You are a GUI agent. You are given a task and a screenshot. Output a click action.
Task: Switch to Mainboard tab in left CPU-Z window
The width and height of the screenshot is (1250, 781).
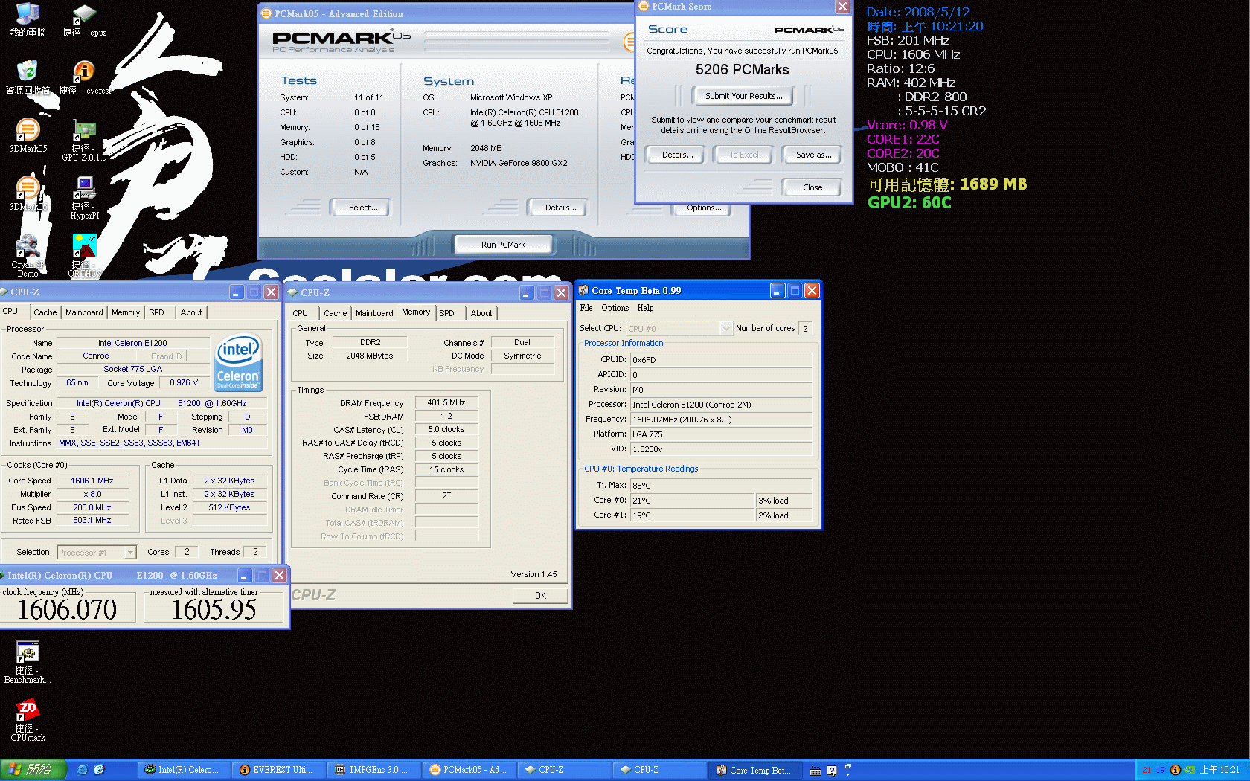(x=84, y=312)
